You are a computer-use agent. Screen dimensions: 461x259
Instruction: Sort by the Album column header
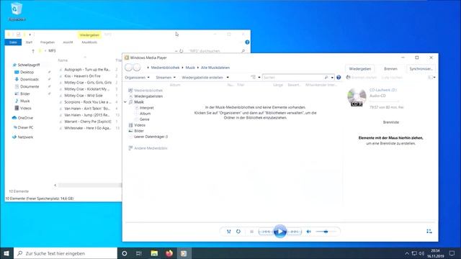point(175,85)
